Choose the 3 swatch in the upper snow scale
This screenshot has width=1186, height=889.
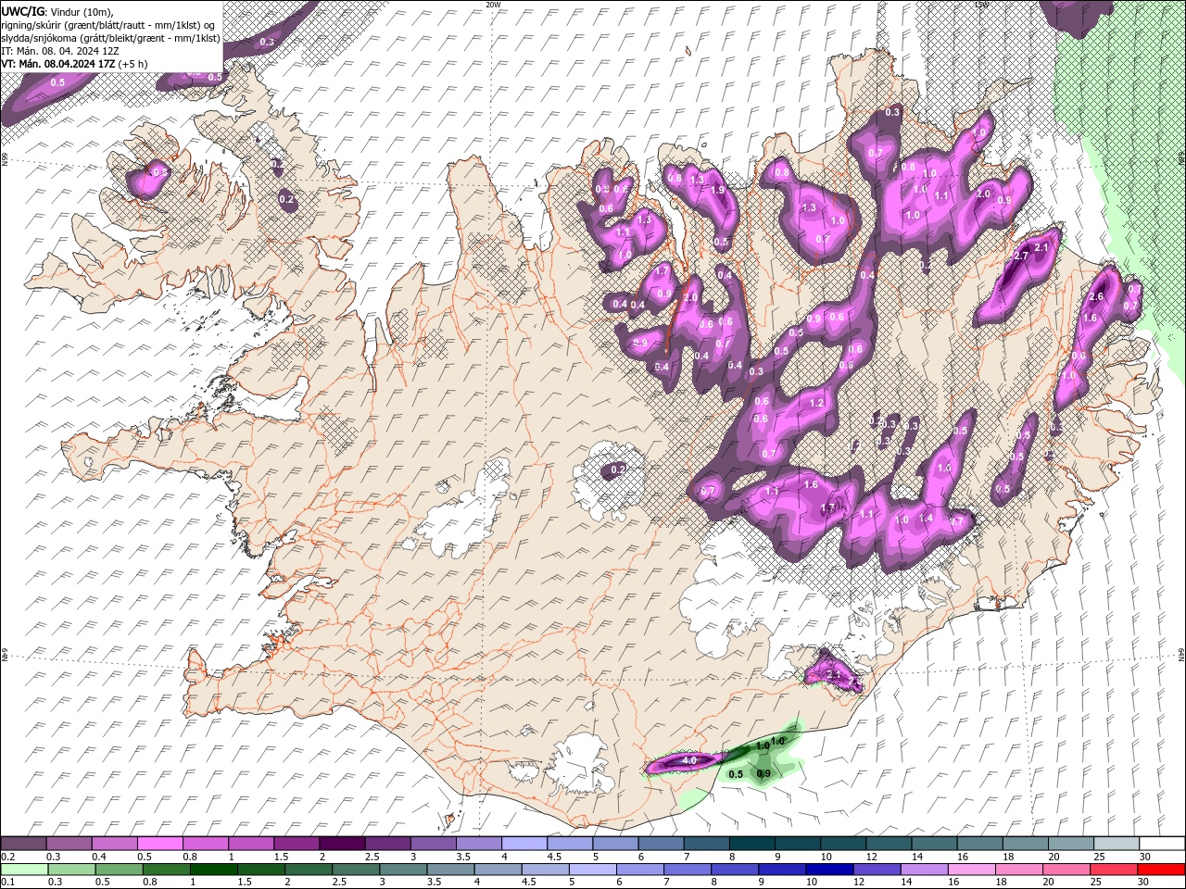433,843
